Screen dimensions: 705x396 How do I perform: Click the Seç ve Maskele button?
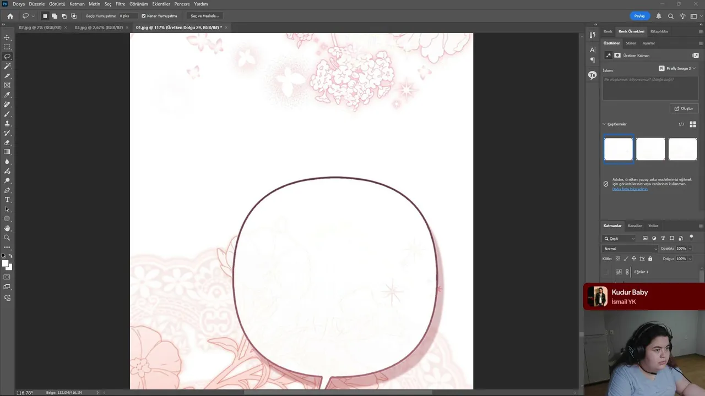click(x=204, y=16)
